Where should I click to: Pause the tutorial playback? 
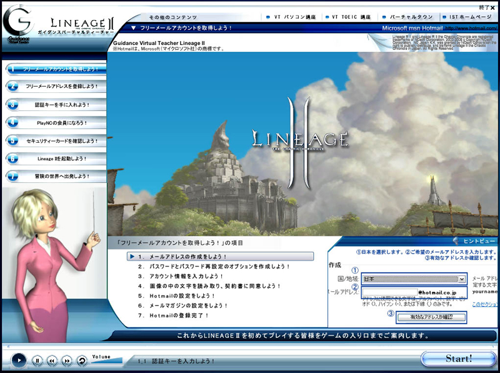37,360
